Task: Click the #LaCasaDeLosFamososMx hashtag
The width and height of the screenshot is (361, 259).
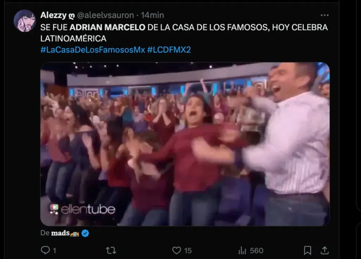Action: pyautogui.click(x=93, y=50)
